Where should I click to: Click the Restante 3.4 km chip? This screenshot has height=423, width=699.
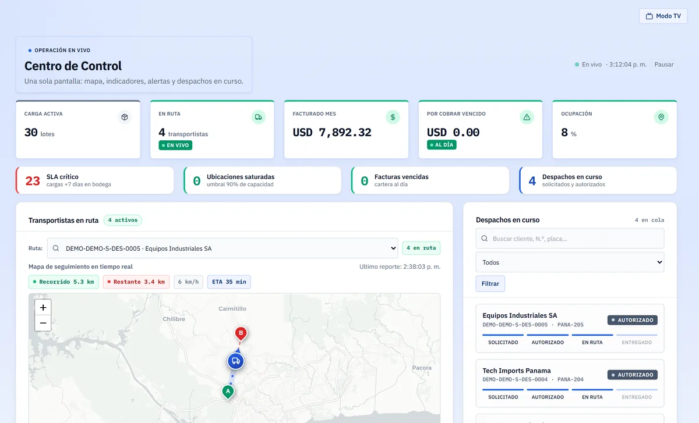136,282
